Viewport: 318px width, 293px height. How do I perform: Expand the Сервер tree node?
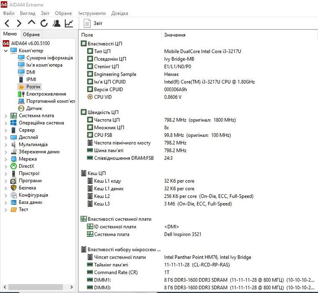pyautogui.click(x=6, y=130)
